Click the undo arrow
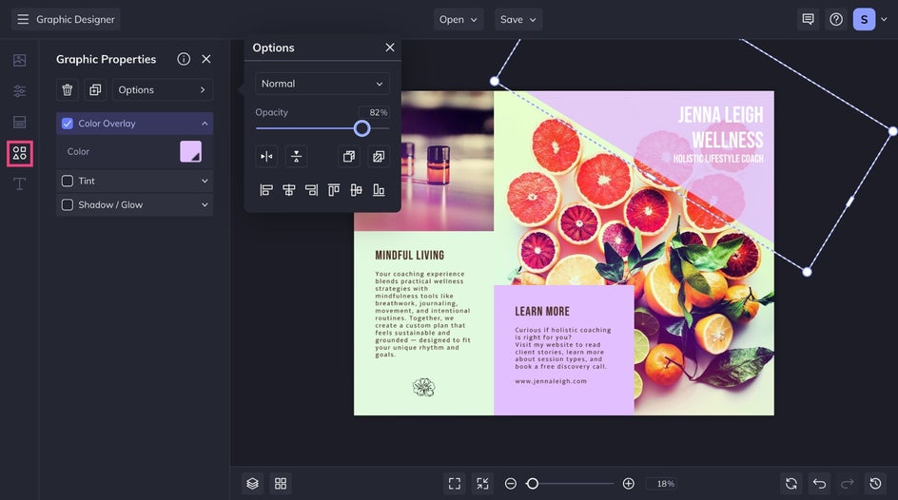Screen dimensions: 898x500 (819, 484)
